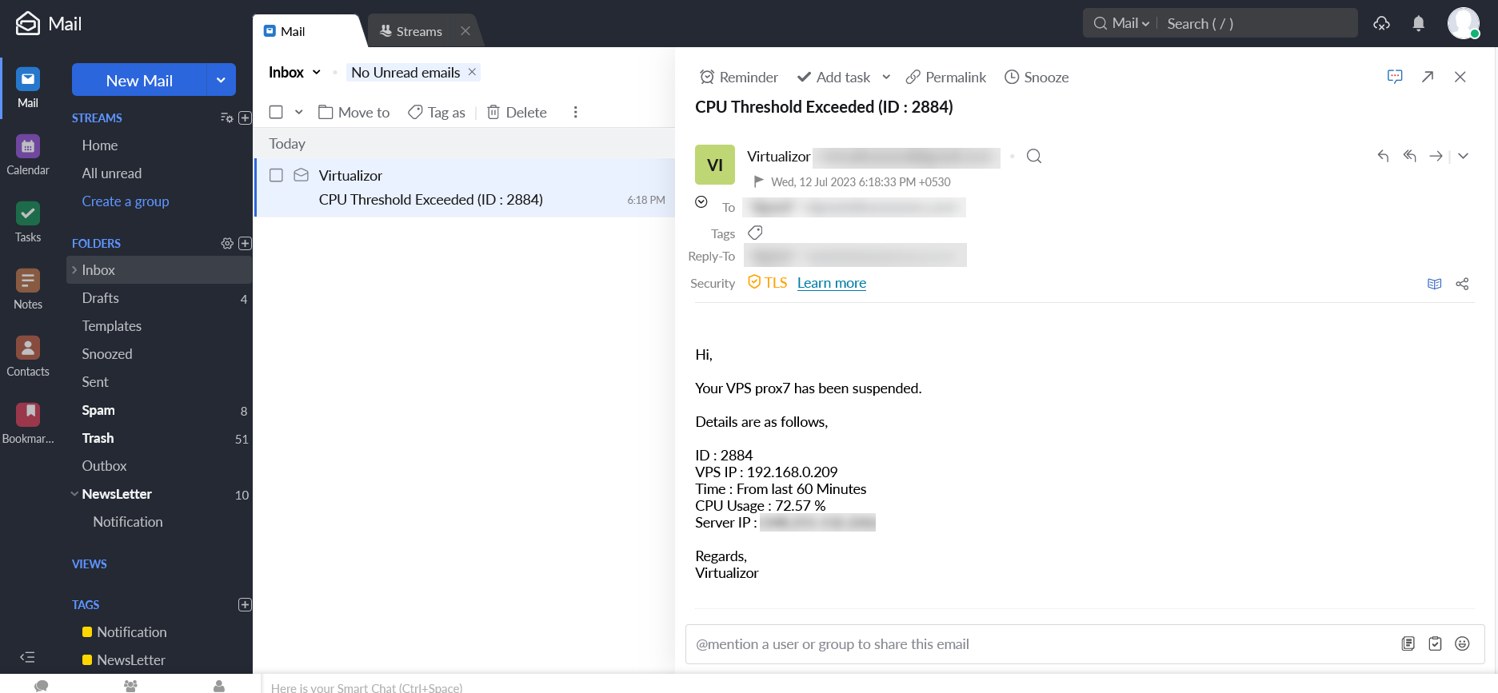1498x693 pixels.
Task: Open the user profile avatar
Action: (x=1464, y=23)
